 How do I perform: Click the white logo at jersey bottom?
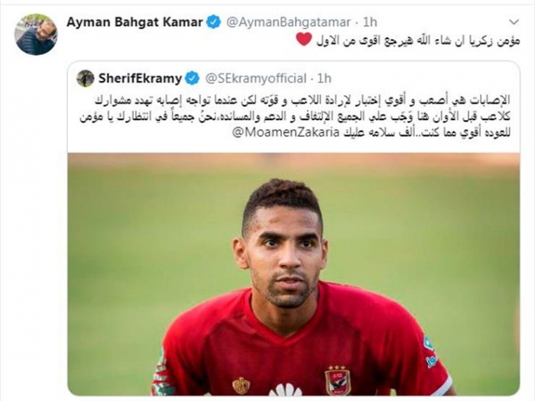click(287, 390)
